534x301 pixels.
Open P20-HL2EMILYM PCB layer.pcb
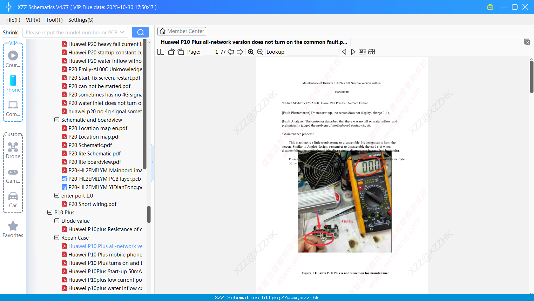point(104,179)
